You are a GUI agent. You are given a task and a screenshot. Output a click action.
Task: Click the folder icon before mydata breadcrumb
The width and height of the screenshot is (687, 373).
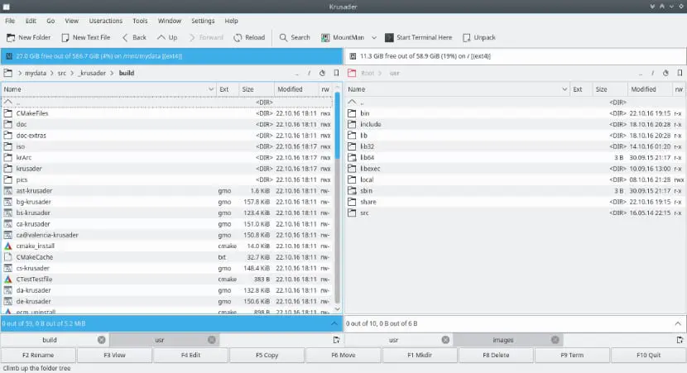click(x=8, y=73)
